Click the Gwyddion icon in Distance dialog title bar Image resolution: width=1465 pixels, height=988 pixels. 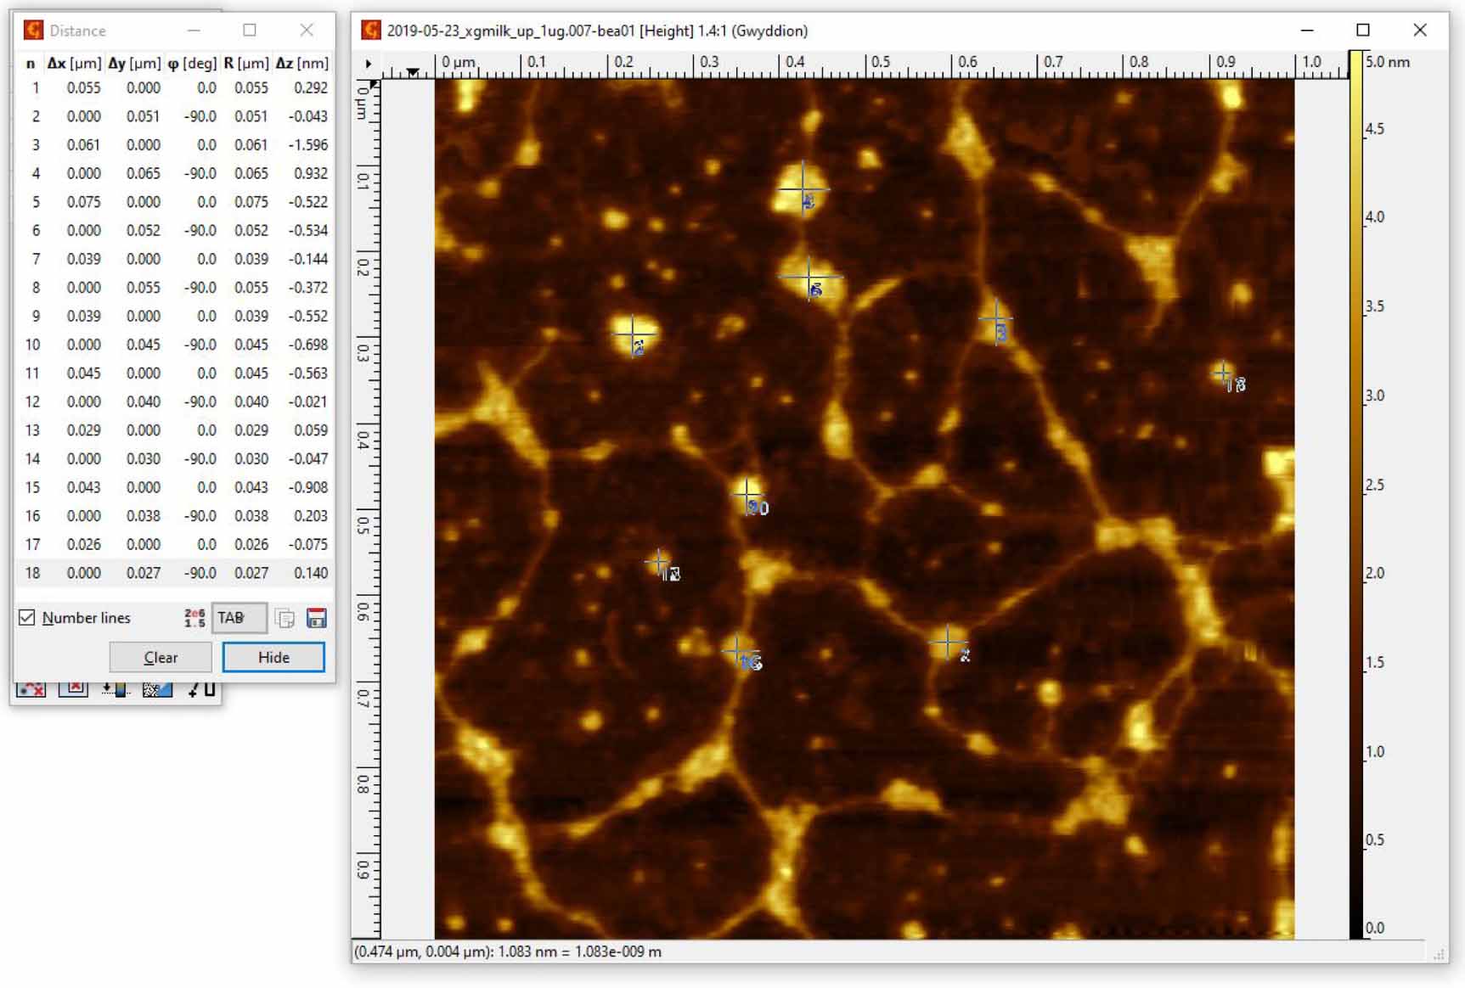point(32,30)
